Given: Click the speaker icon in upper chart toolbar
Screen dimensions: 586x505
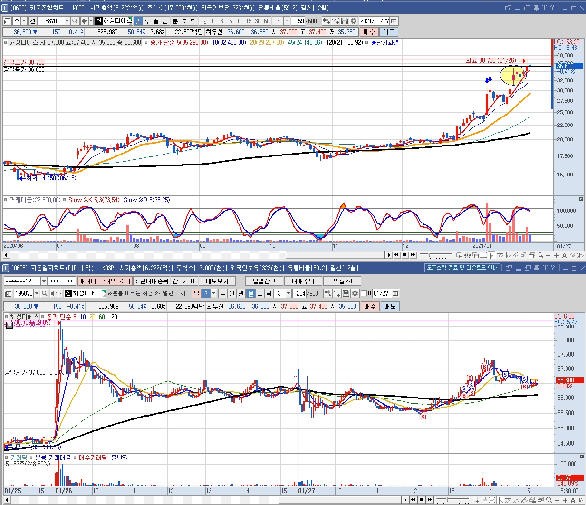Looking at the screenshot, I should (x=84, y=21).
